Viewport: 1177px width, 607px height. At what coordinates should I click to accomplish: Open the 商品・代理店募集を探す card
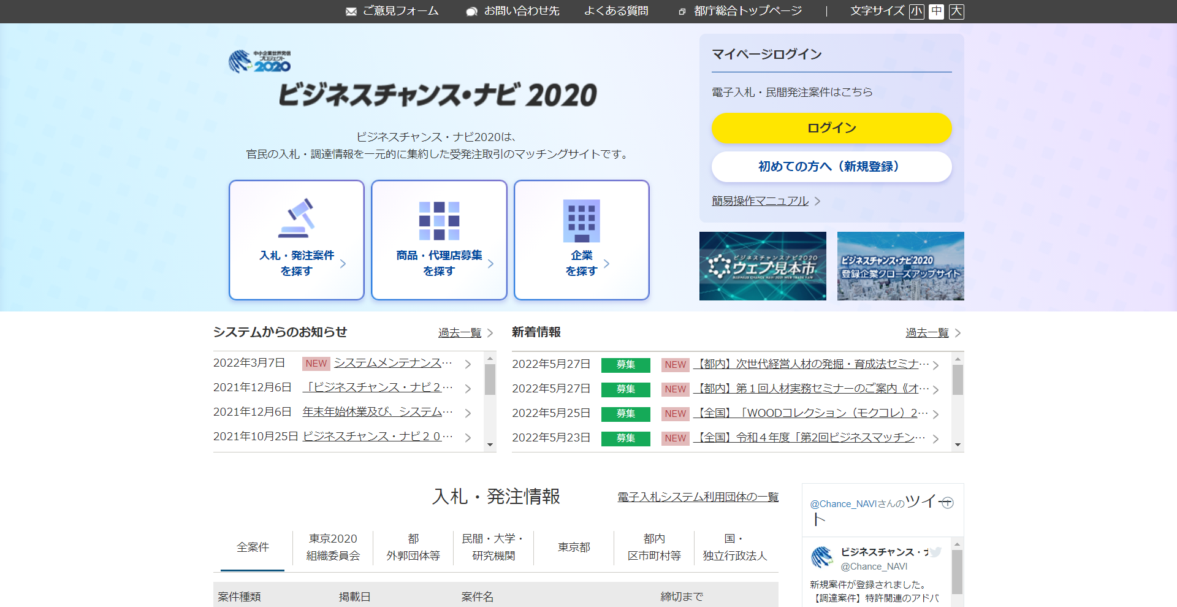439,240
